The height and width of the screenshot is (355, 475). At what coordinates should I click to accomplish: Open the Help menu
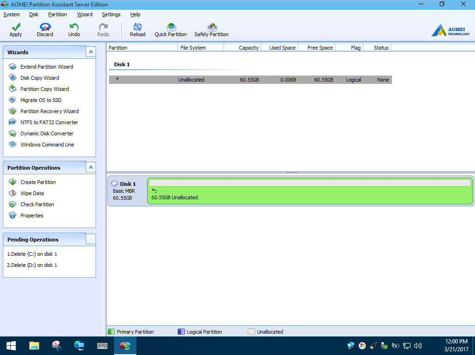[x=135, y=14]
